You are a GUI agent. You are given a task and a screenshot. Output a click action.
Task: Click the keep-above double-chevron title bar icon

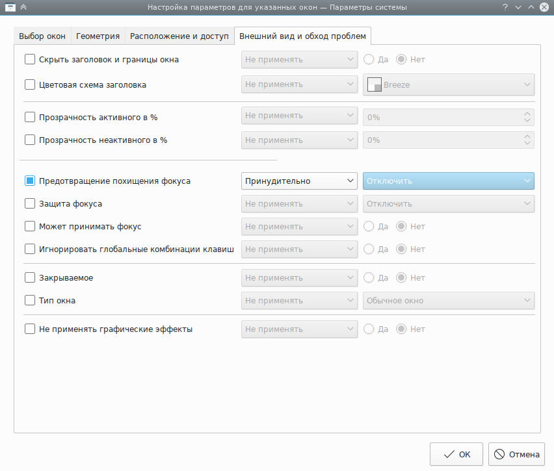pyautogui.click(x=23, y=7)
